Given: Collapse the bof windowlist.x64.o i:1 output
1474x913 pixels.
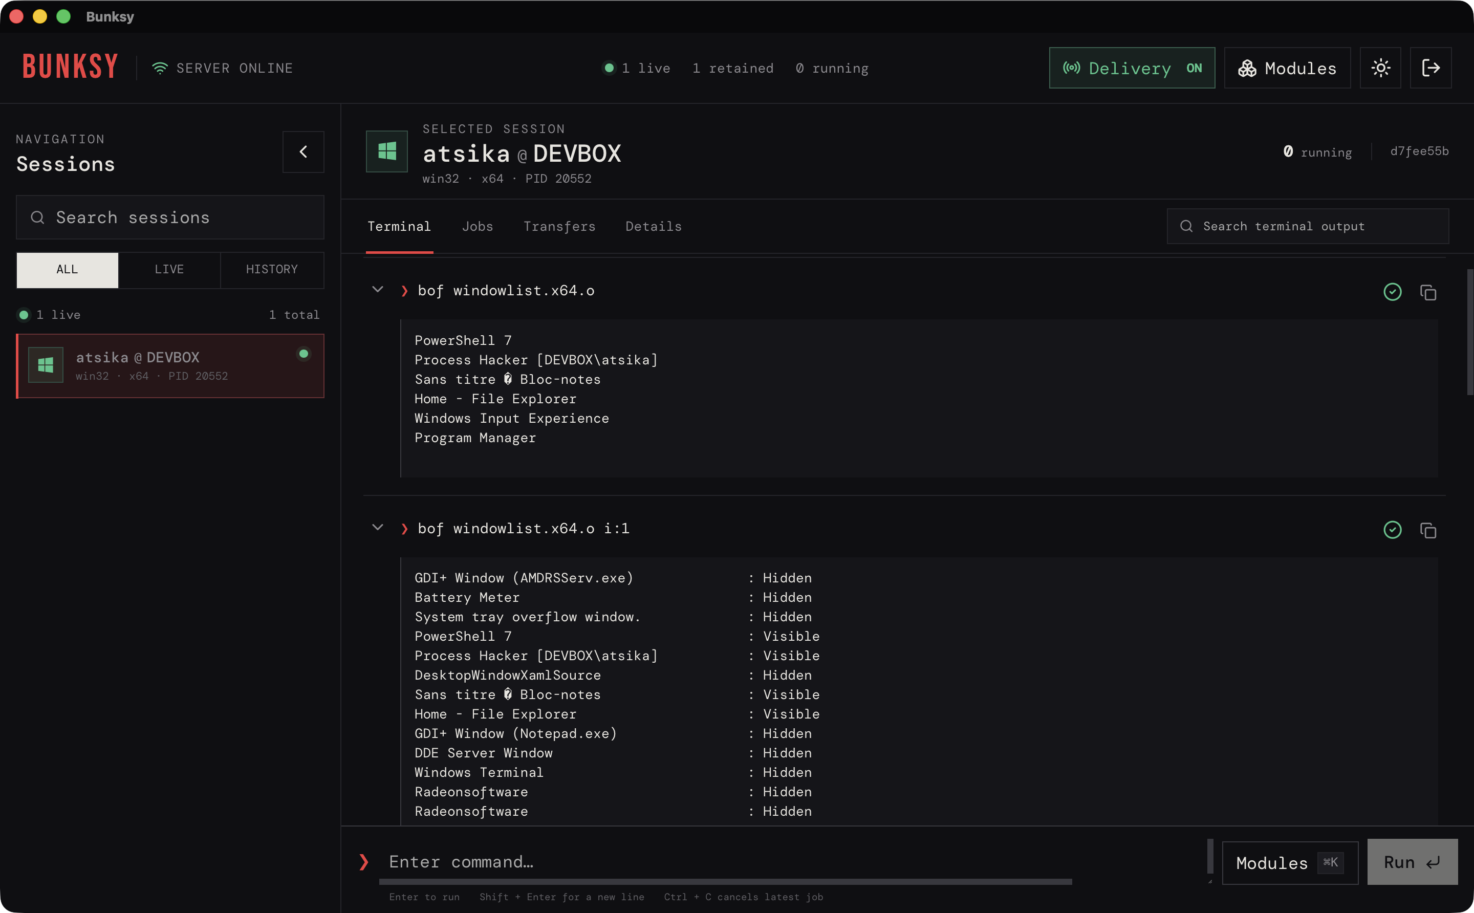Looking at the screenshot, I should 377,528.
